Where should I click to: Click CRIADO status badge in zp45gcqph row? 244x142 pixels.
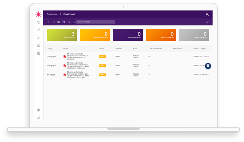click(x=102, y=75)
